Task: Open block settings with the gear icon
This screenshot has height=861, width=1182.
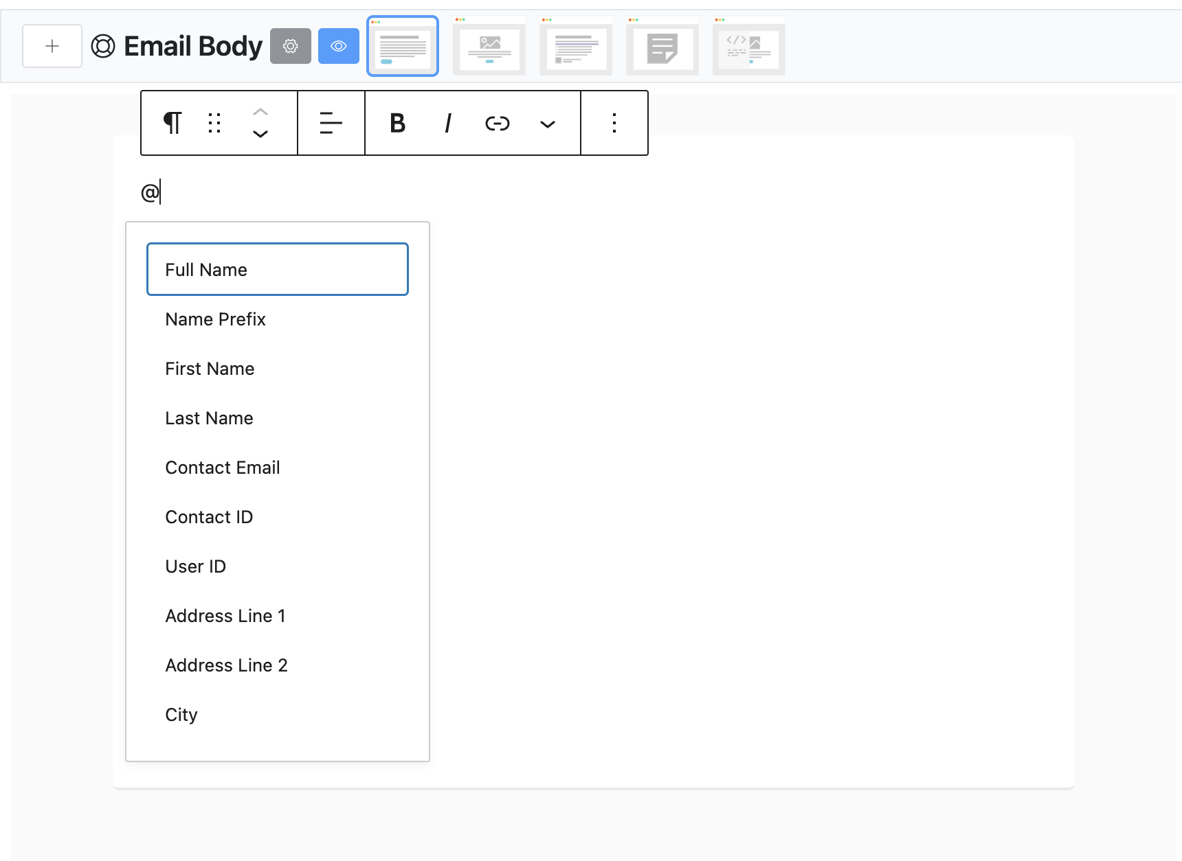Action: (291, 46)
